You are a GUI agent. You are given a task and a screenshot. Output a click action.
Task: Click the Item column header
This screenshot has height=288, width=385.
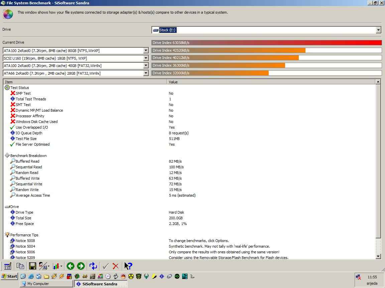[x=84, y=82]
